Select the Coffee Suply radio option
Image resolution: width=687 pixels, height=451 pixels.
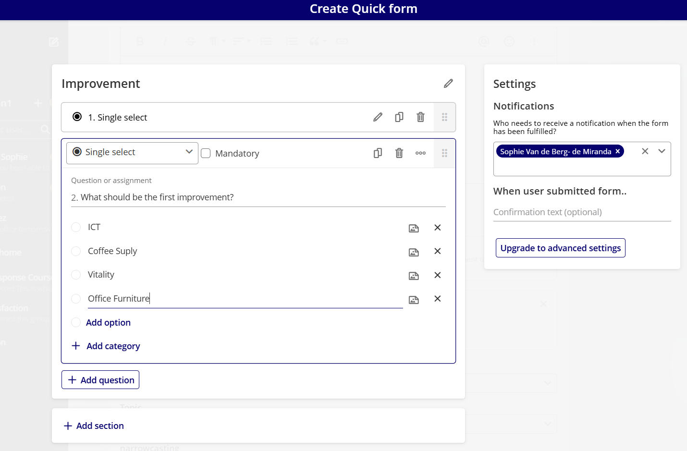[x=76, y=251]
